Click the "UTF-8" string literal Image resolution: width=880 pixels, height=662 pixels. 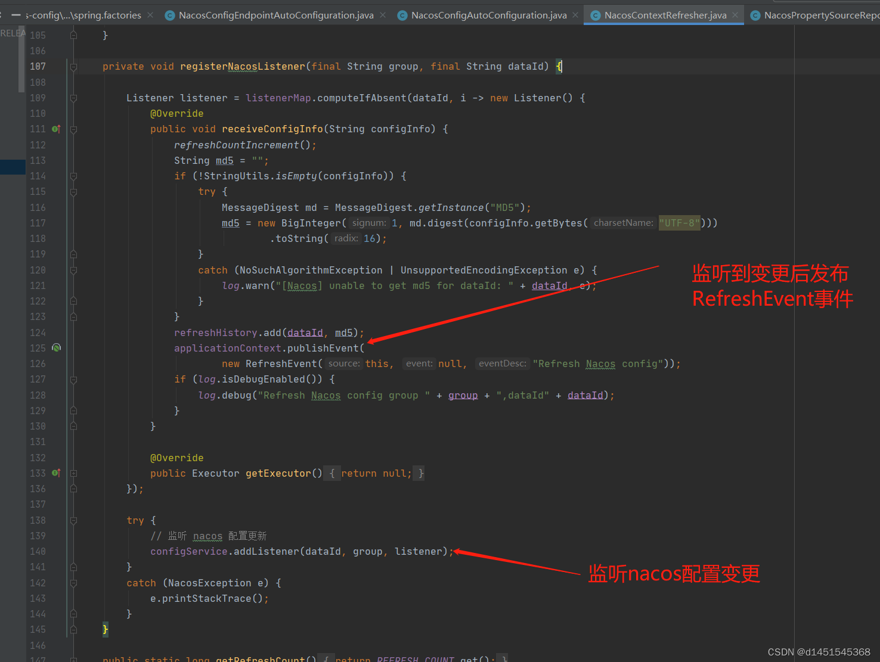[680, 223]
